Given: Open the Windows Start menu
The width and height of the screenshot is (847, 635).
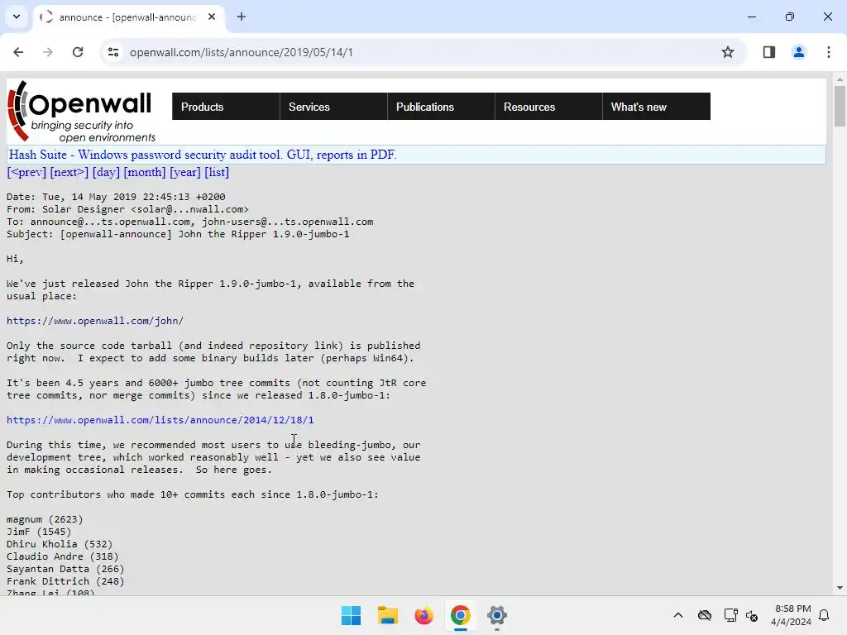Looking at the screenshot, I should tap(351, 615).
